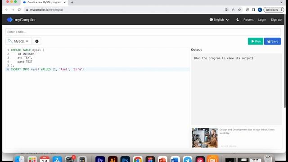Screen dimensions: 288x162
Task: Save the current program
Action: point(272,41)
